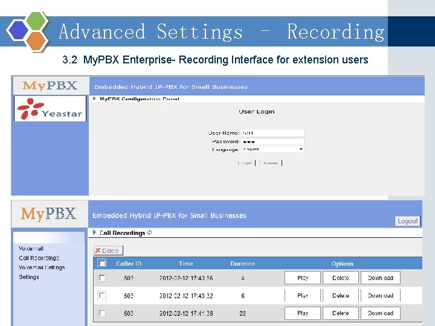The height and width of the screenshot is (326, 435).
Task: Click the refresh icon beside Call Recordings
Action: coord(150,232)
